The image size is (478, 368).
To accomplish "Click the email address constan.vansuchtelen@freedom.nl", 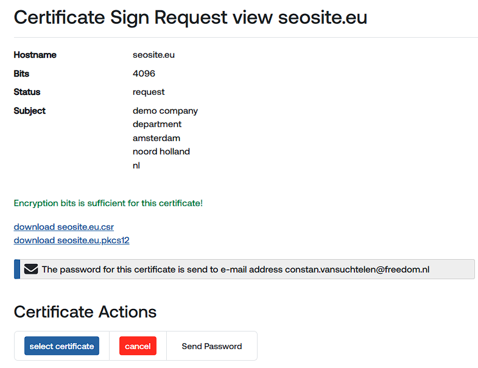I will click(x=357, y=269).
